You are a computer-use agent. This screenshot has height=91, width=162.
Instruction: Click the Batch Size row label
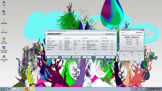pos(50,50)
